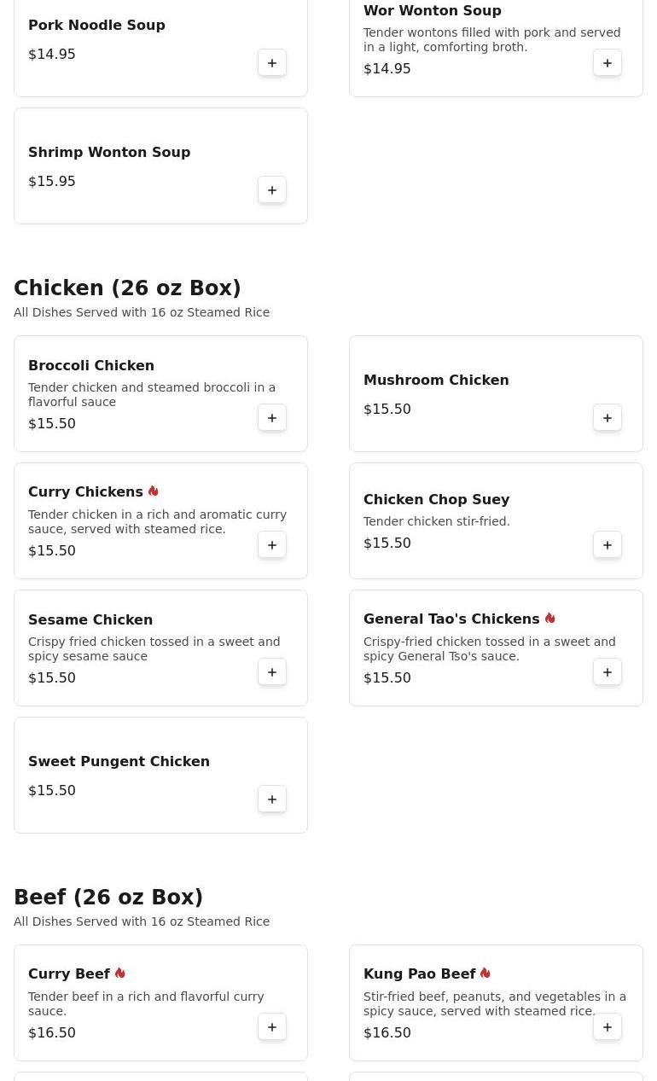Add Pork Noodle Soup to order
Image resolution: width=657 pixels, height=1081 pixels.
(x=272, y=63)
